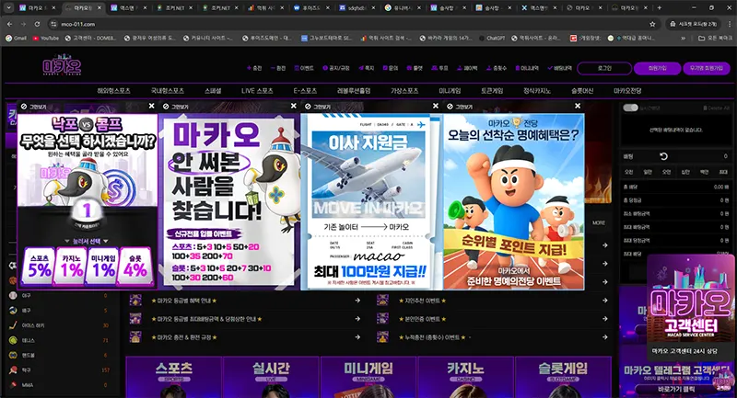The width and height of the screenshot is (737, 398).
Task: Tick 그만보기 on the 안 써본 사람 popup
Action: tap(175, 107)
